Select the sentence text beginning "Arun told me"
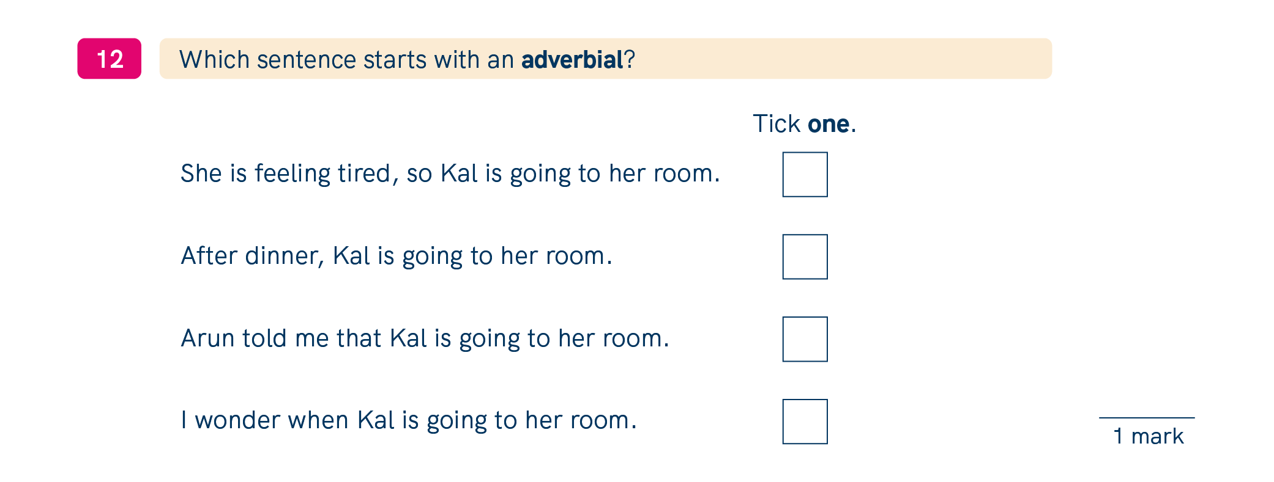1274x482 pixels. [x=425, y=338]
